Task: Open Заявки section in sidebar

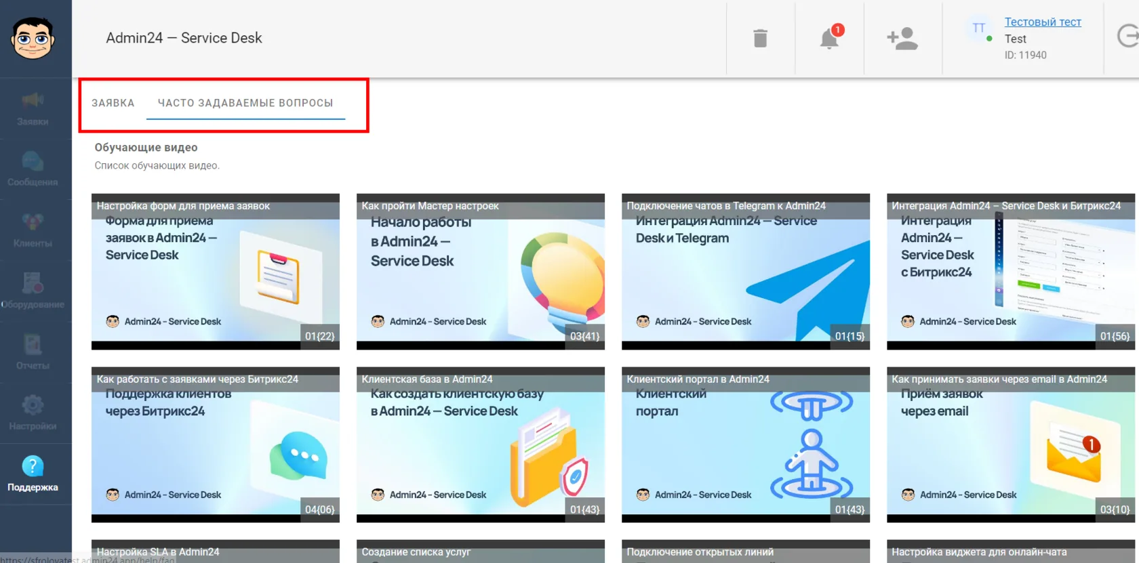Action: click(x=33, y=109)
